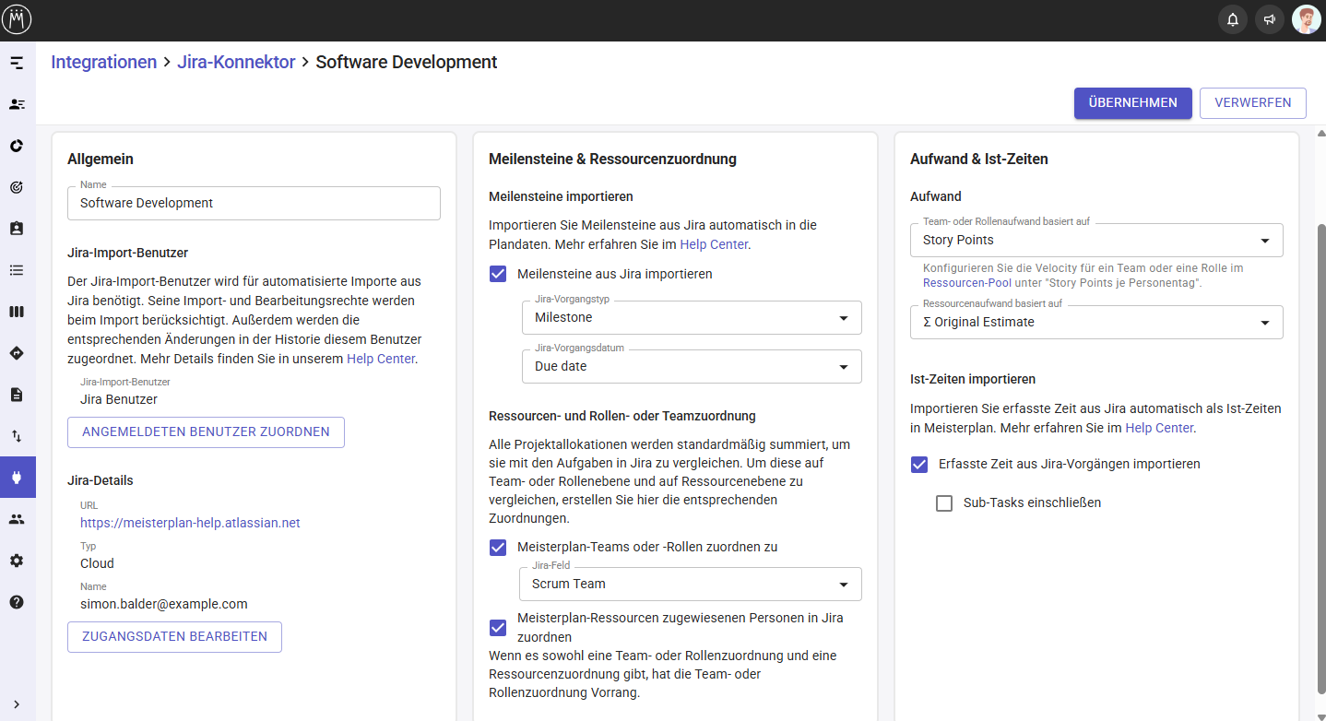Open Jira-Vorgangstyp dropdown showing Milestone
Viewport: 1326px width, 721px height.
click(x=691, y=317)
